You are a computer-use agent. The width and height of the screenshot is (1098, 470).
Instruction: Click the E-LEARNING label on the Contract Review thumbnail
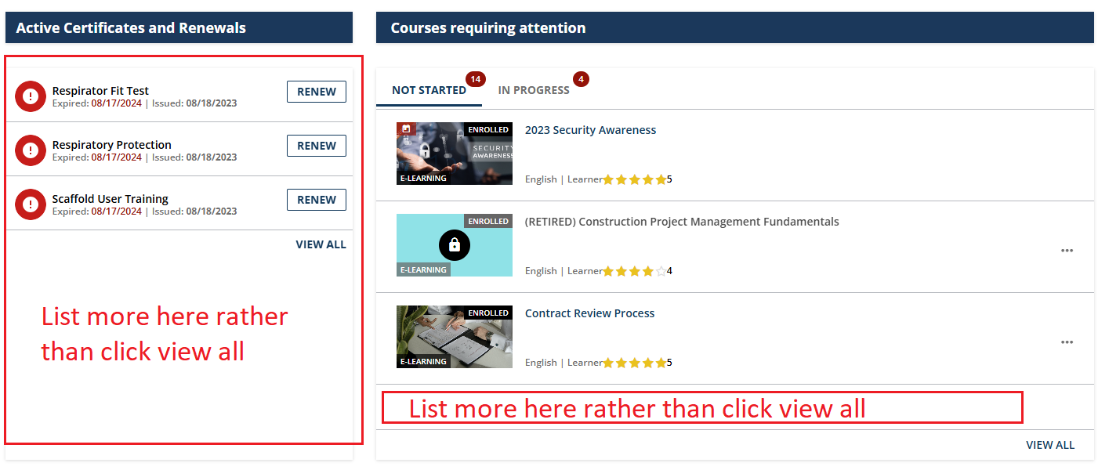[x=423, y=362]
